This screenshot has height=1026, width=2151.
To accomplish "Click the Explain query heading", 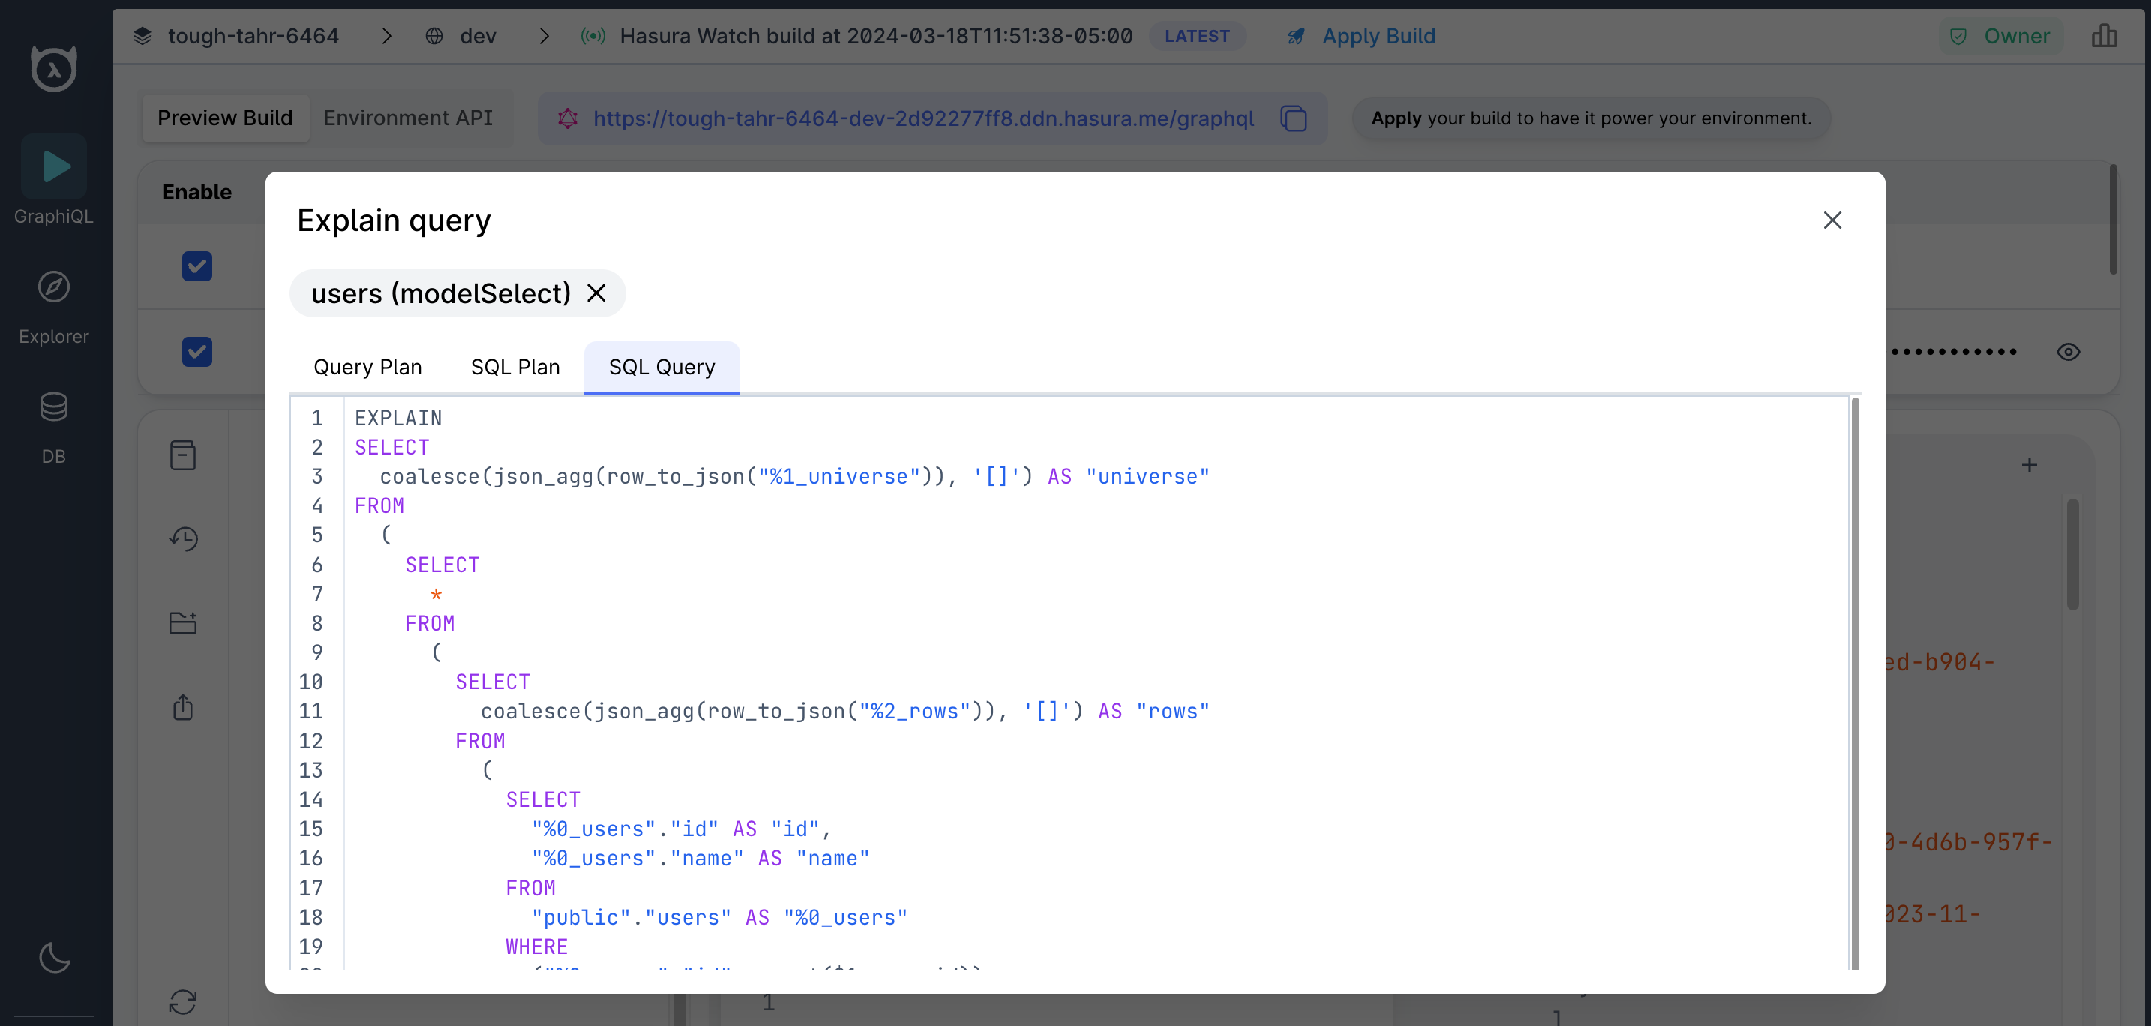I will pyautogui.click(x=394, y=220).
